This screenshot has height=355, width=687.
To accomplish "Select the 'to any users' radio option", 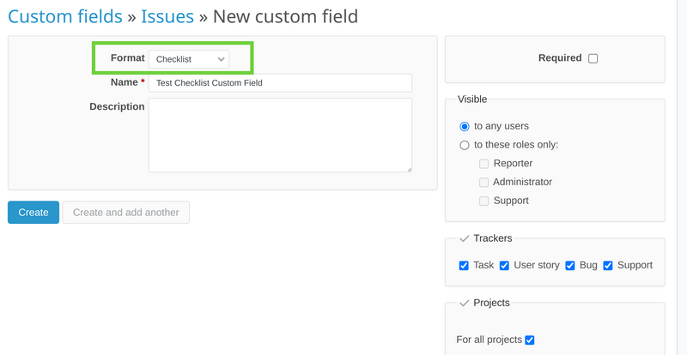I will click(465, 126).
